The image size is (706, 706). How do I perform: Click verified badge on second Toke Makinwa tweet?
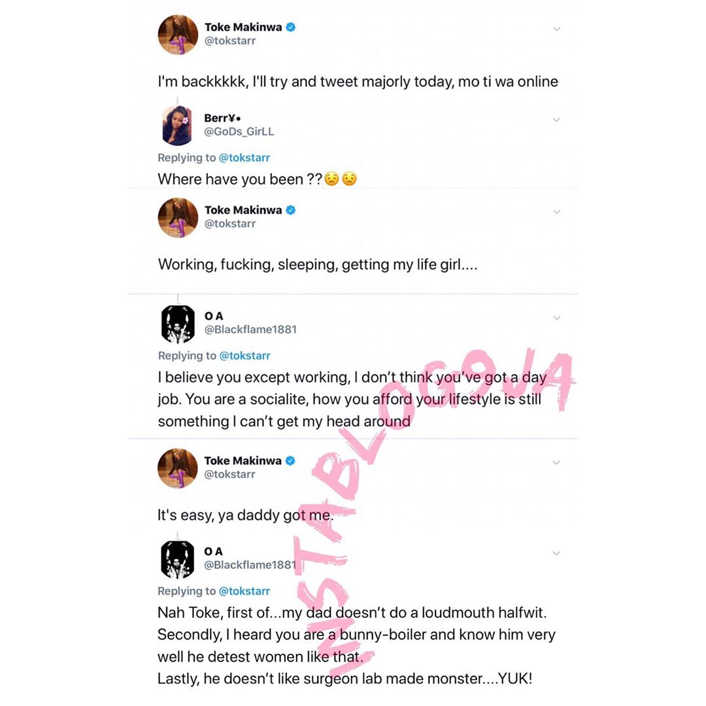[x=291, y=210]
